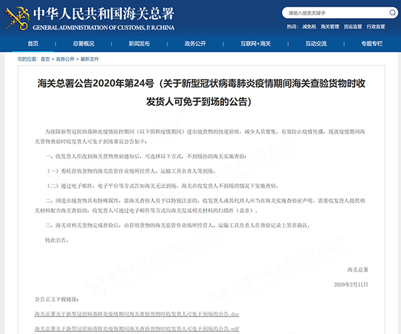
Task: Open the 首页 navigation tab
Action: tap(33, 44)
